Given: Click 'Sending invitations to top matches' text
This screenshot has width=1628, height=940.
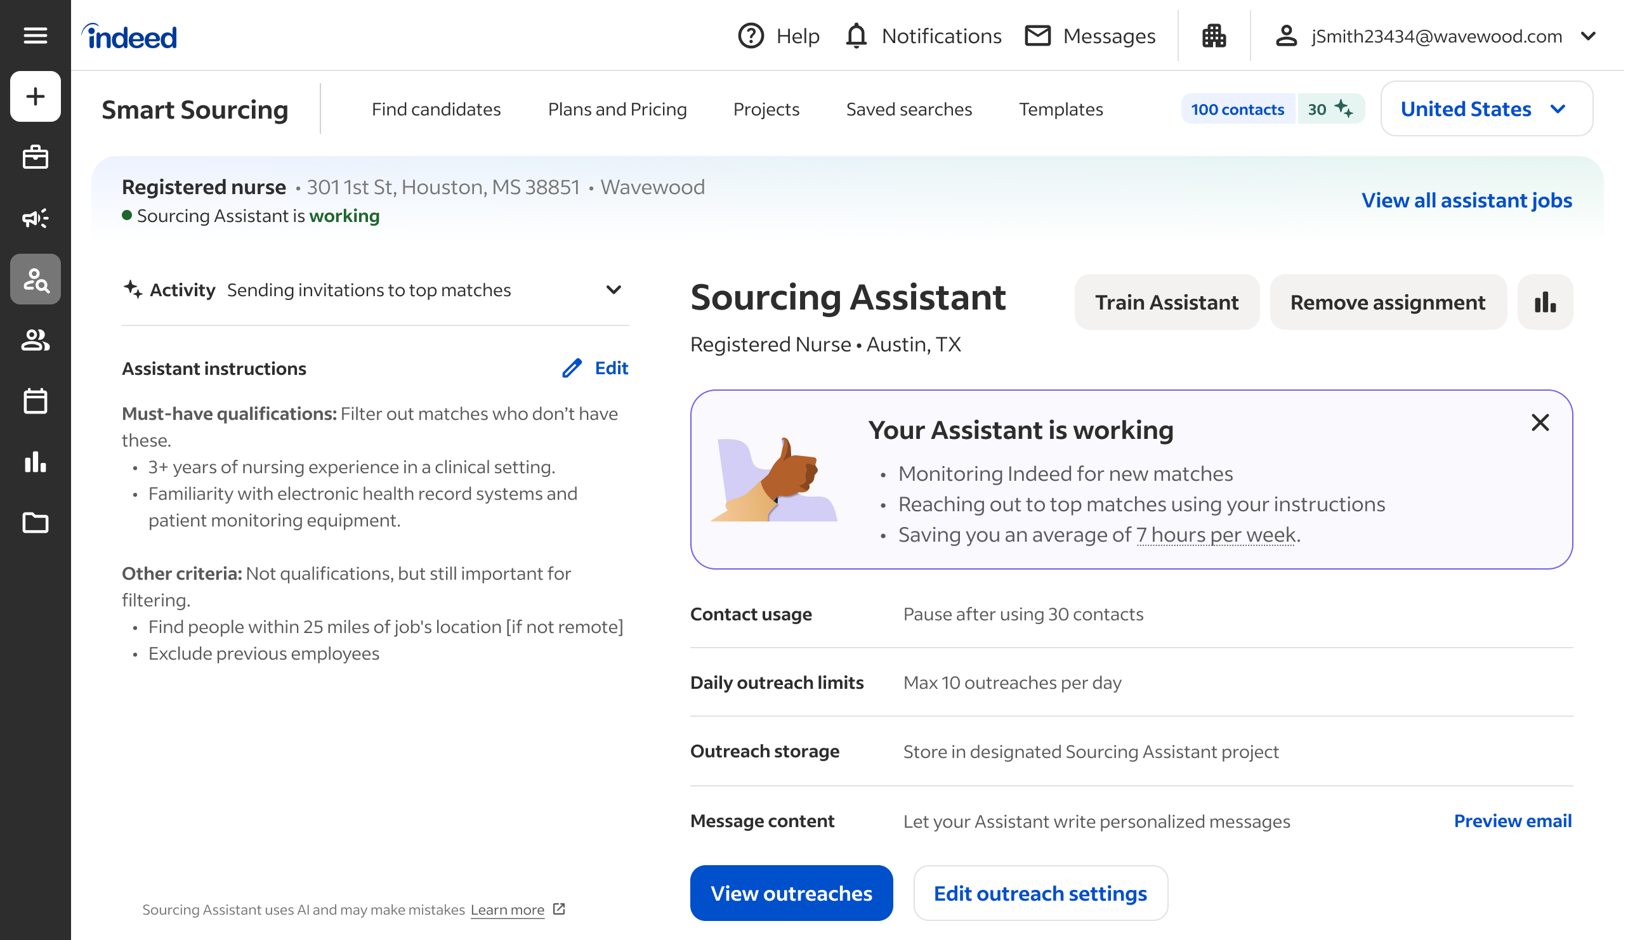Looking at the screenshot, I should coord(369,289).
